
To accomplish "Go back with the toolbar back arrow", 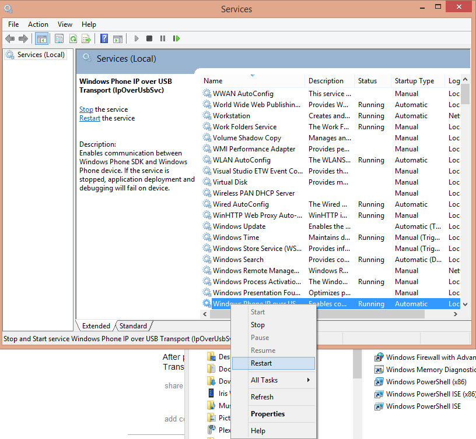I will (x=10, y=38).
